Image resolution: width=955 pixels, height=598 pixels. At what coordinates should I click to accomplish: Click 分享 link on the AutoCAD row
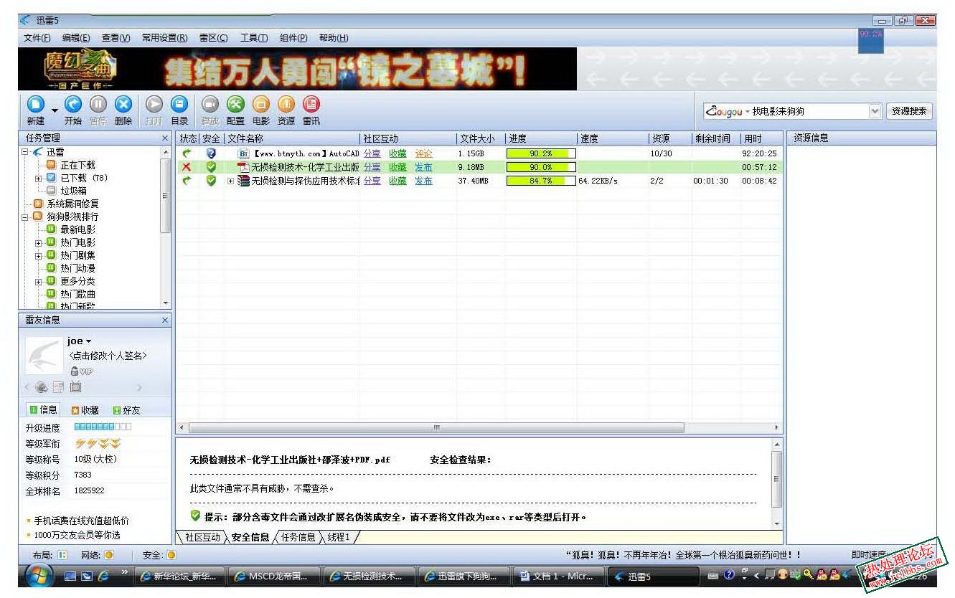coord(372,153)
